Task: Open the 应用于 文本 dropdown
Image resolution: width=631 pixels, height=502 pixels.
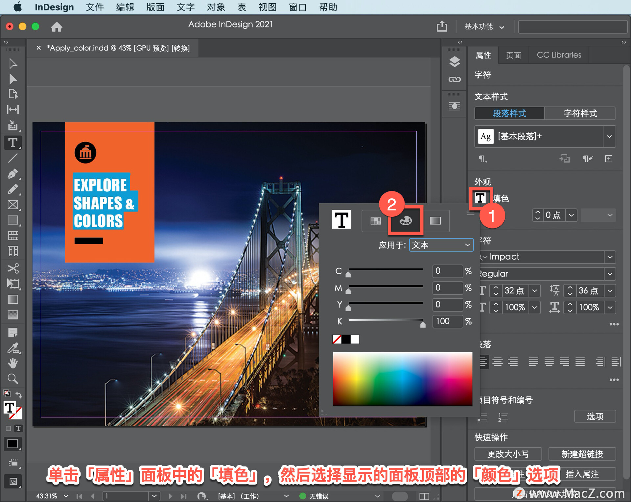Action: [x=441, y=245]
